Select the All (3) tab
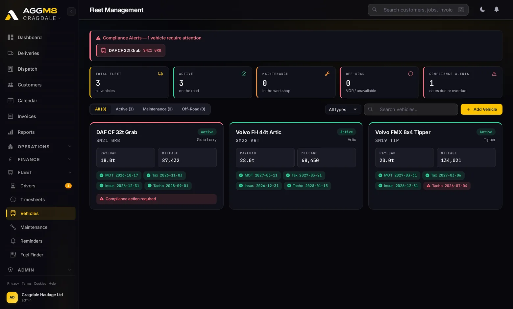The height and width of the screenshot is (309, 513). click(x=101, y=109)
